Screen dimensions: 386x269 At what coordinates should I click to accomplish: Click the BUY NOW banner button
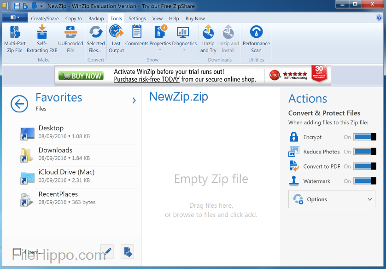point(81,76)
